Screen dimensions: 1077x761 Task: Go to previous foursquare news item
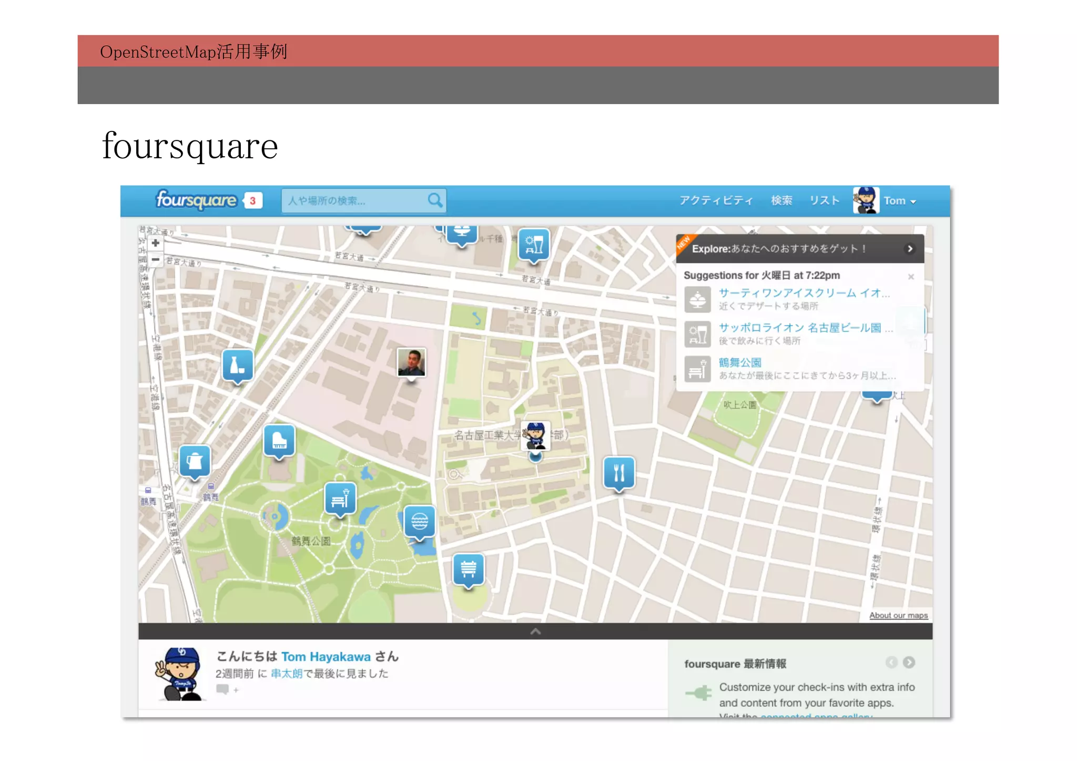point(891,663)
